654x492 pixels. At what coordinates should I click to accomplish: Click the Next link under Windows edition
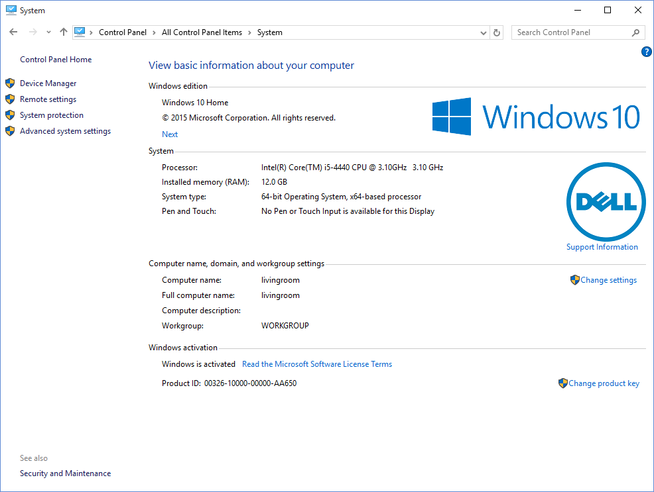point(169,134)
